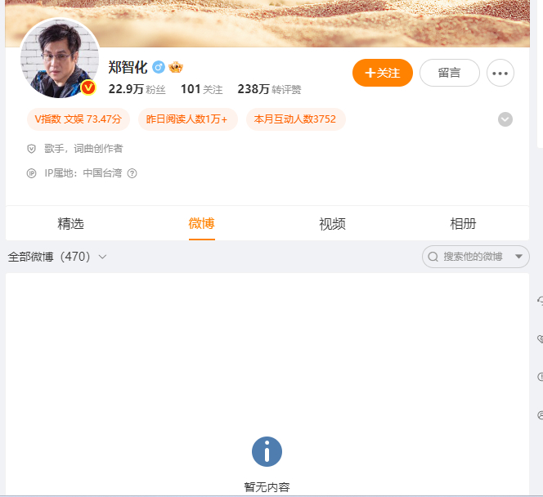
Task: Open the search box dropdown triangle
Action: (518, 257)
